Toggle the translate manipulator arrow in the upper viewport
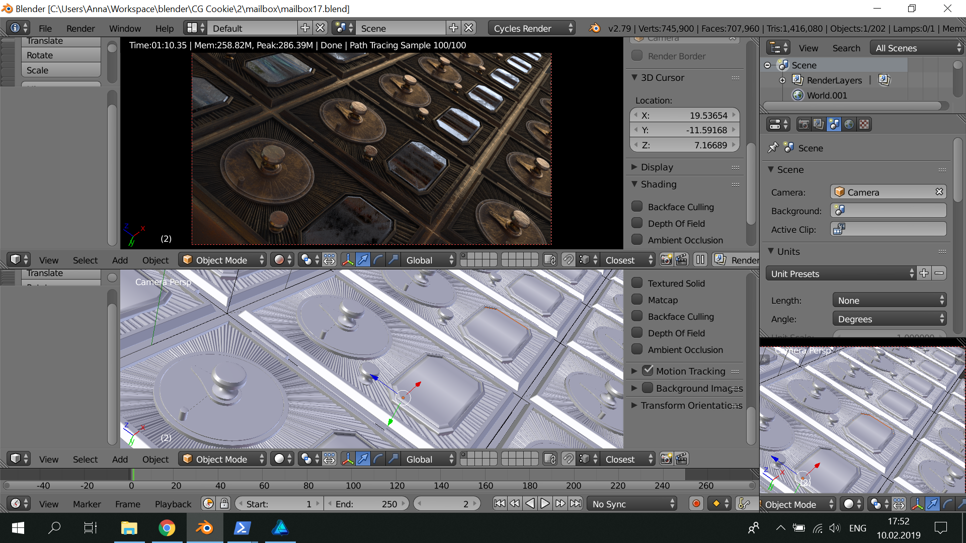The width and height of the screenshot is (966, 543). [363, 260]
